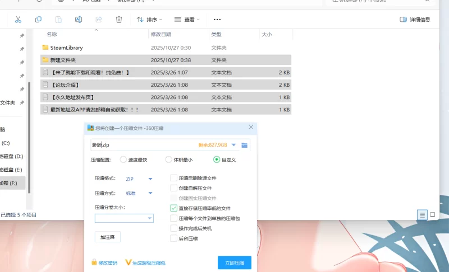Switch to details list view in status bar
The image size is (449, 272).
[x=422, y=214]
